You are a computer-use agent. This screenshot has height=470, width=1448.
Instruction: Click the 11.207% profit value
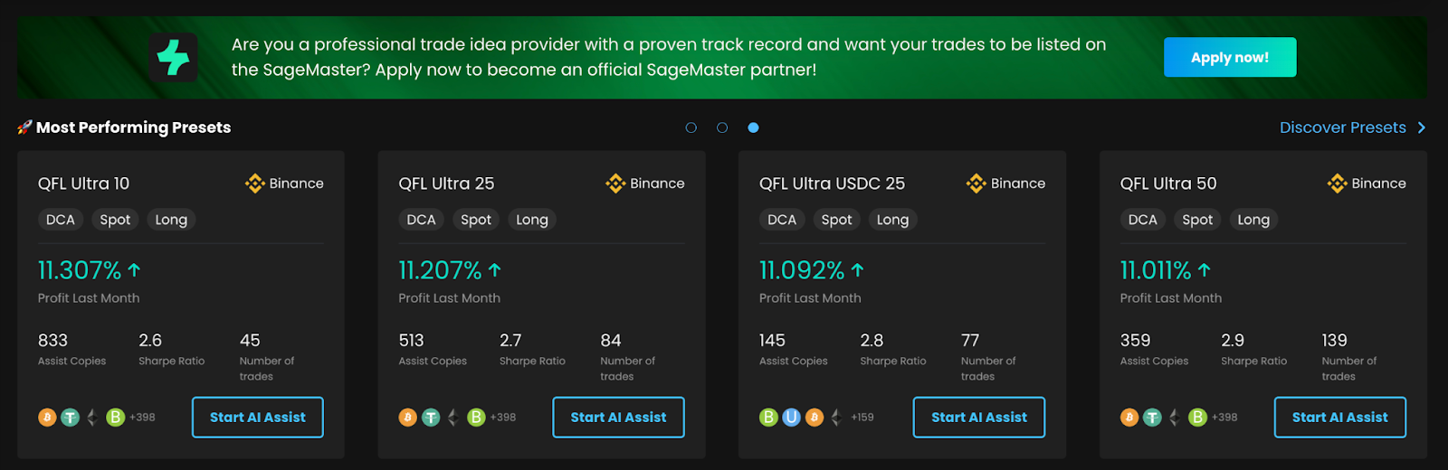point(440,270)
